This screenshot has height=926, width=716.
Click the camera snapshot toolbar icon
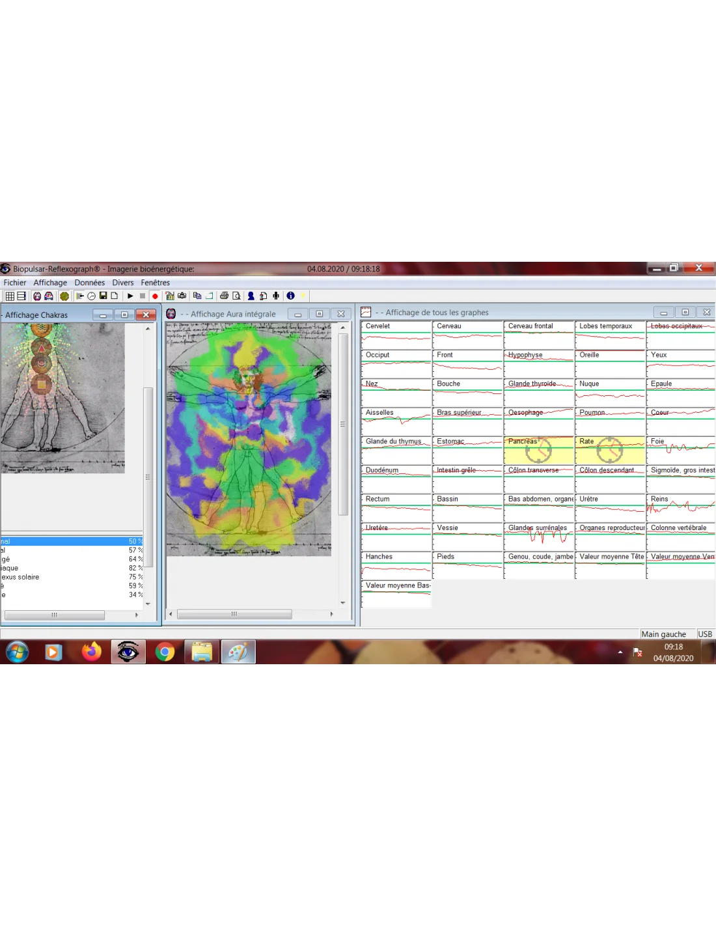point(182,296)
